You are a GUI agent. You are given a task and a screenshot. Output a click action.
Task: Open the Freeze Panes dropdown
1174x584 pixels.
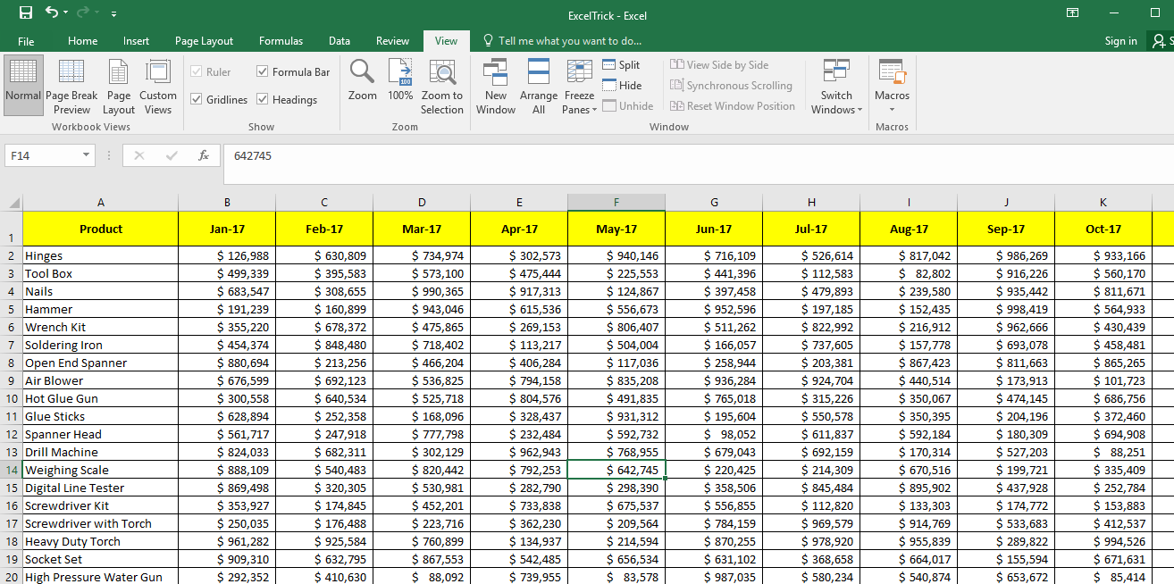[579, 86]
